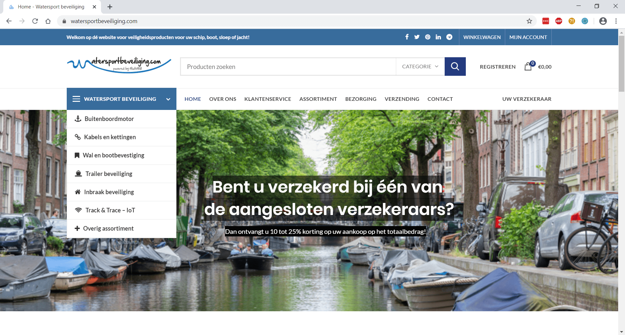Open the Twitter social link
Image resolution: width=625 pixels, height=335 pixels.
[417, 37]
